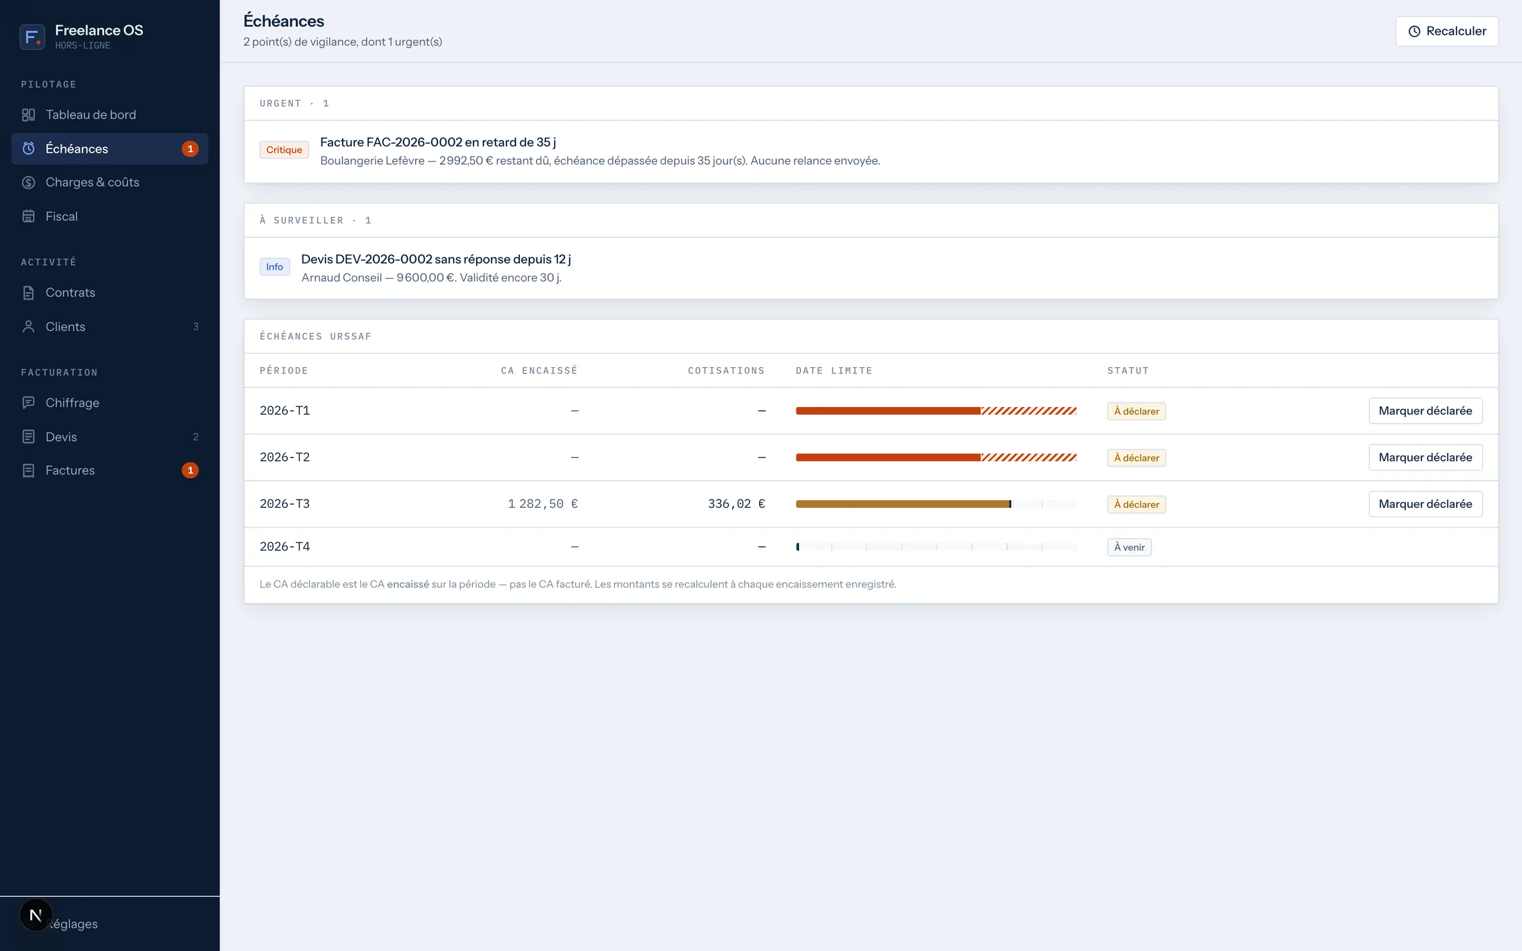This screenshot has width=1522, height=951.
Task: Click the red badge on Échéances
Action: point(190,149)
